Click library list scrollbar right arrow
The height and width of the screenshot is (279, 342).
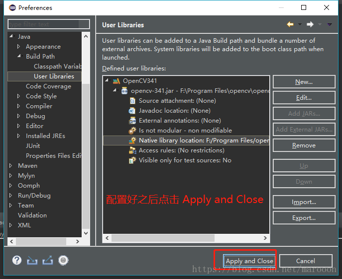(265, 238)
